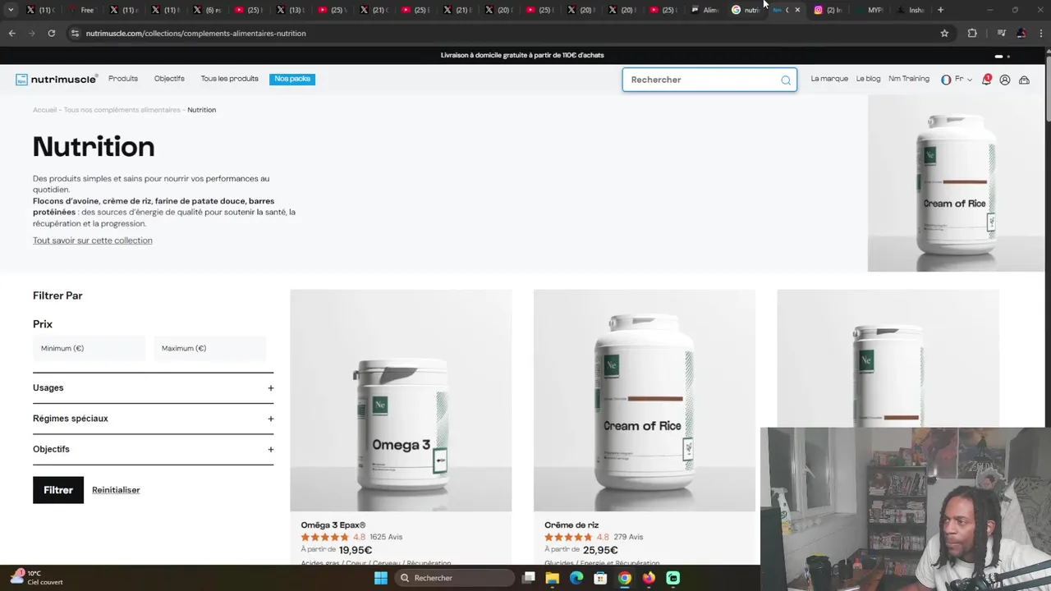Image resolution: width=1051 pixels, height=591 pixels.
Task: Open a new browser tab
Action: click(940, 10)
